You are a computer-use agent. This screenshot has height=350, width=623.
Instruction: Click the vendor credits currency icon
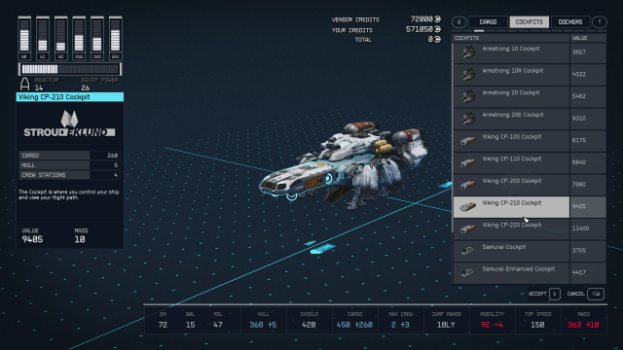(x=437, y=19)
